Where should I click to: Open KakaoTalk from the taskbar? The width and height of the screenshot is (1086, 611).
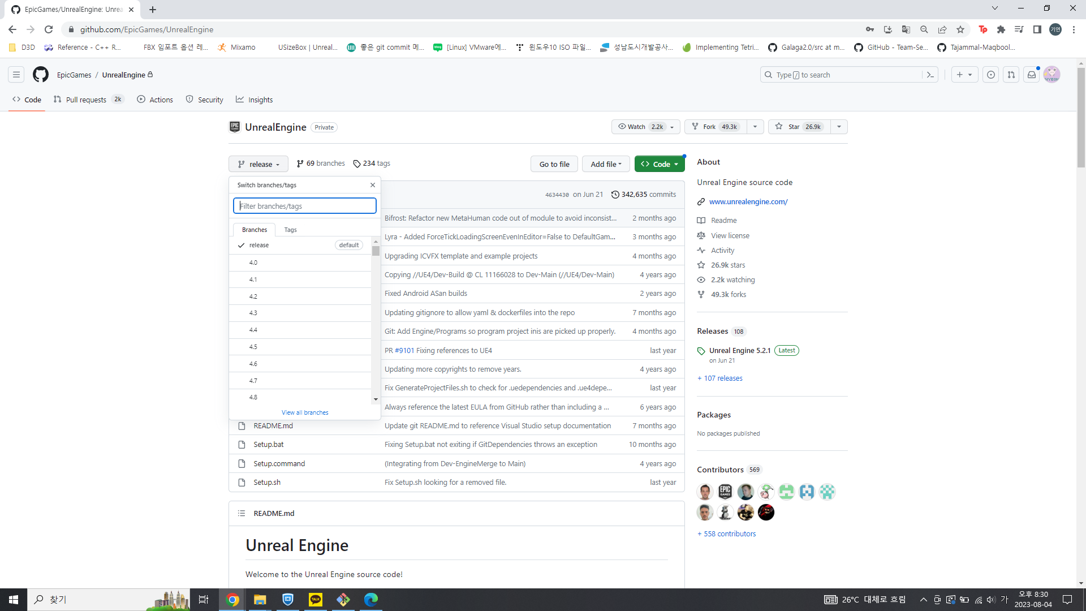tap(316, 600)
